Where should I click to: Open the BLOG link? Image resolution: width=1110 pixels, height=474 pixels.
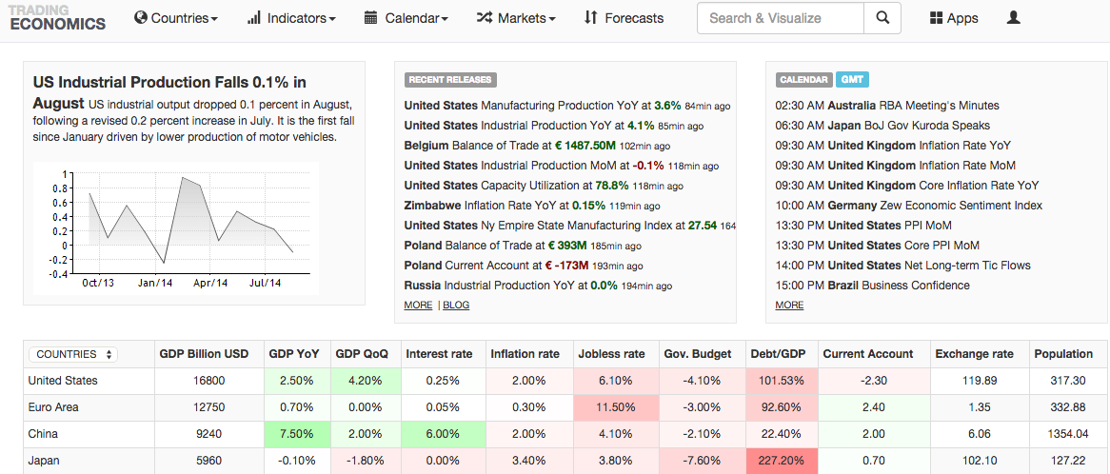(x=456, y=305)
